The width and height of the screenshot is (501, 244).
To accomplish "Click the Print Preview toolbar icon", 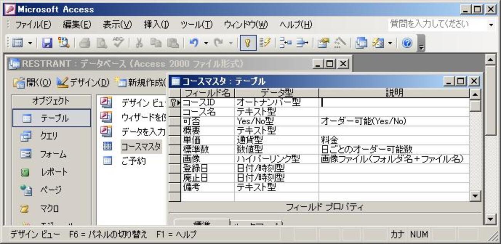I will [x=101, y=43].
